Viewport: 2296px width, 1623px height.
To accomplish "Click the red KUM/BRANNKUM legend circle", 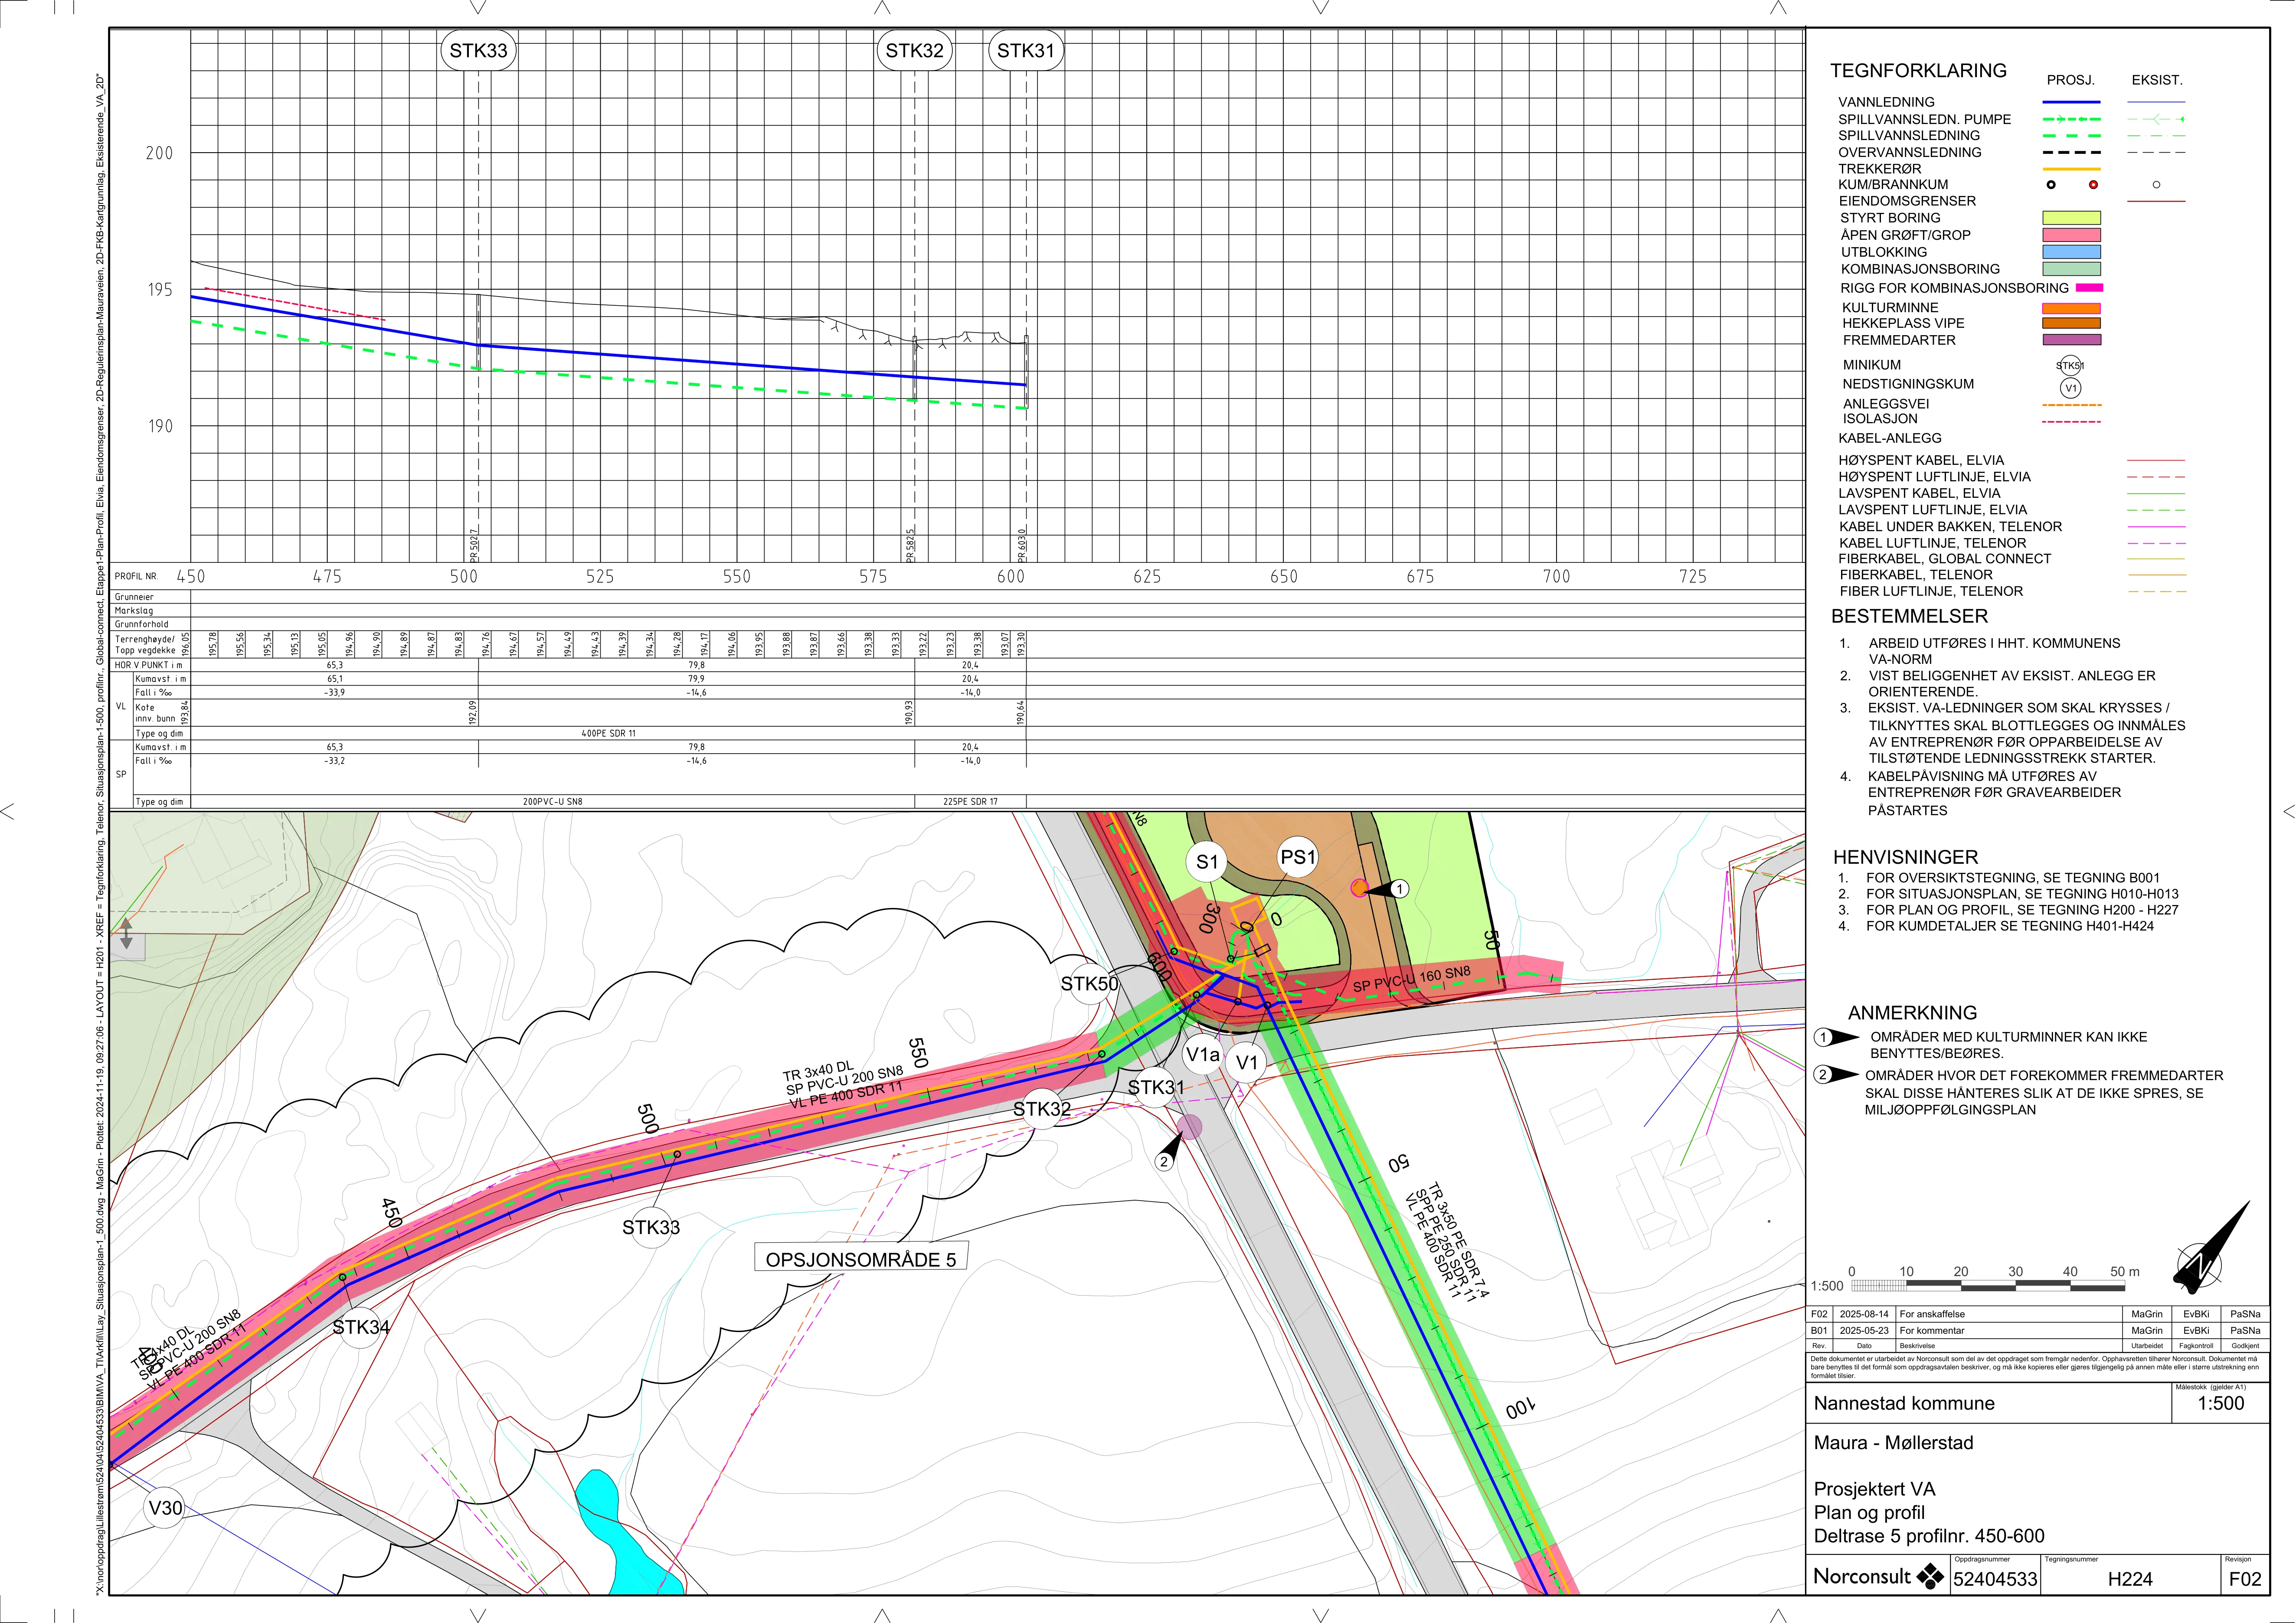I will pos(2093,185).
